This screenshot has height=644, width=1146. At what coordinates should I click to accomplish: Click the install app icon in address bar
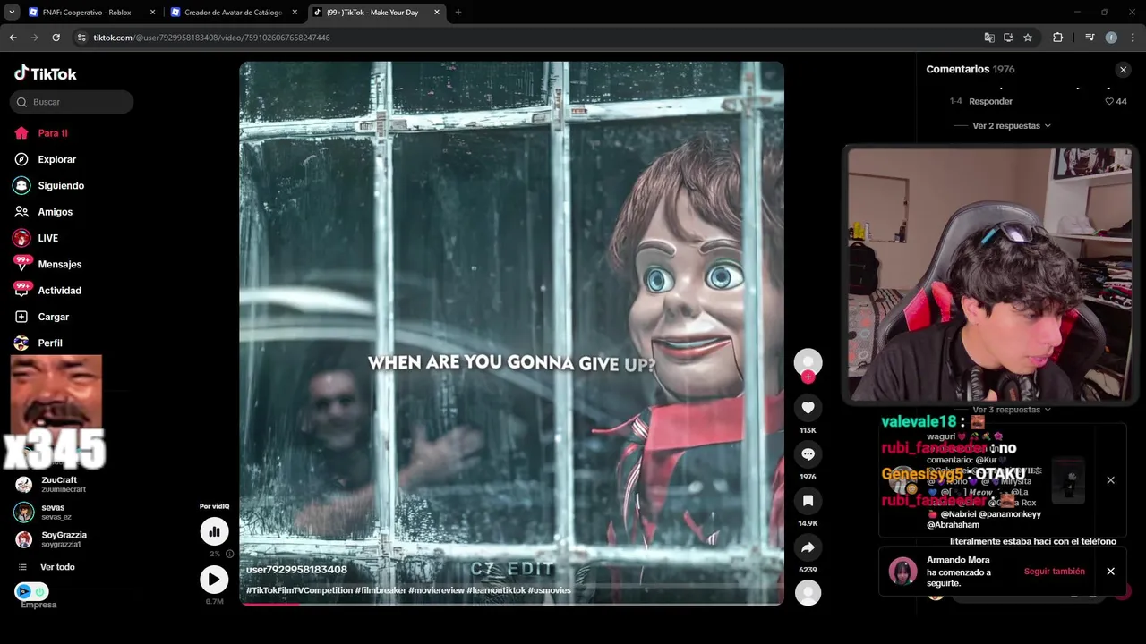pyautogui.click(x=1008, y=38)
